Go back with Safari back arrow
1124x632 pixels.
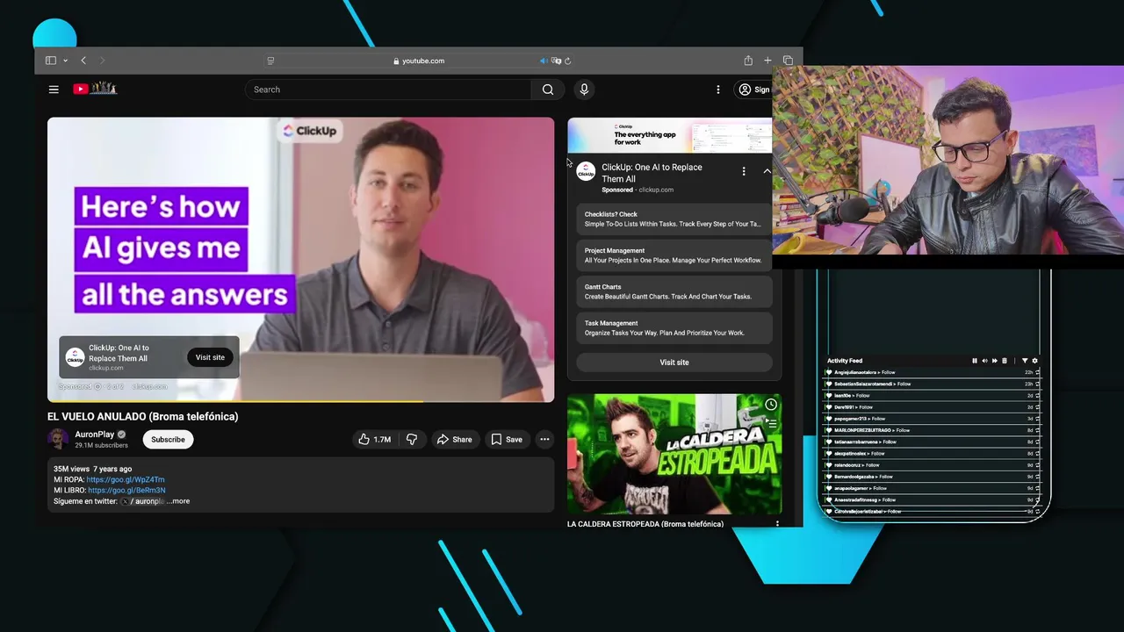pyautogui.click(x=83, y=61)
